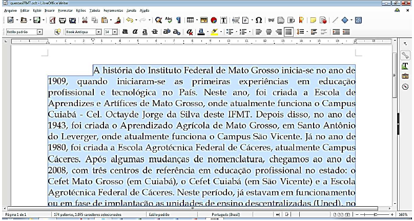414x221 pixels.
Task: Open the Inserir menu
Action: click(50, 11)
